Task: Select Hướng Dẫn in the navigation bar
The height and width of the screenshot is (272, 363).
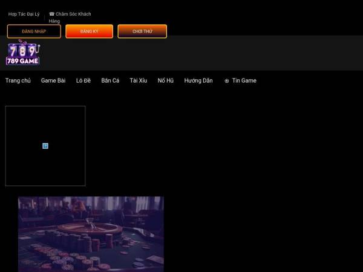Action: pos(198,80)
